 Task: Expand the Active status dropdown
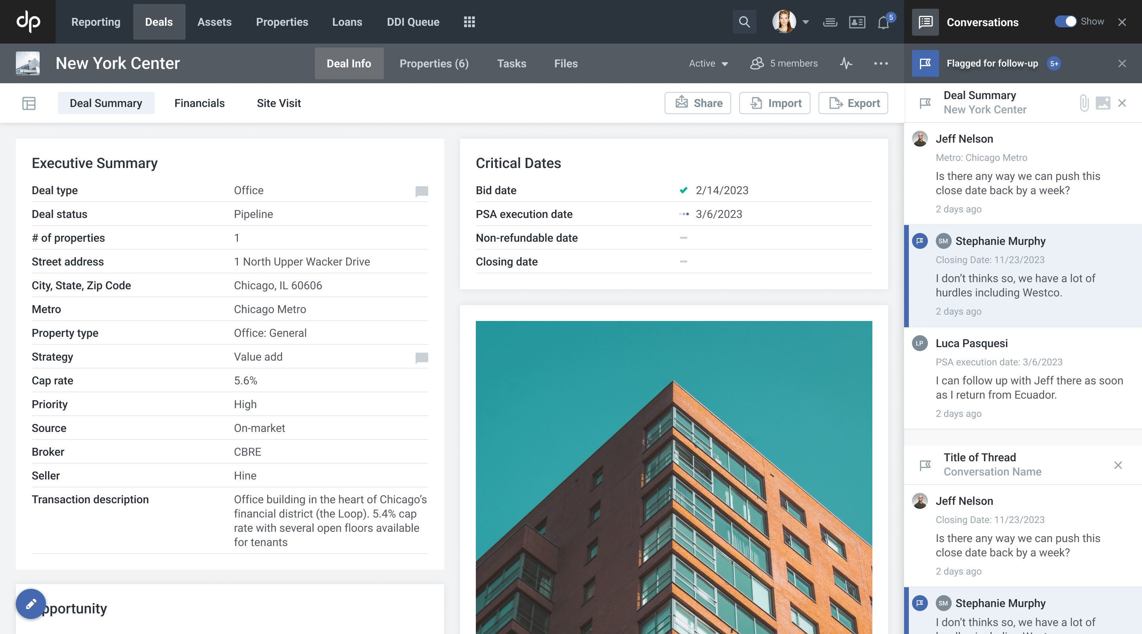pyautogui.click(x=708, y=63)
